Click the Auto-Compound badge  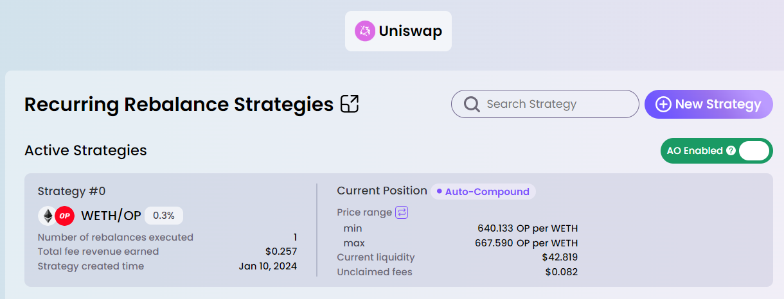(x=483, y=191)
